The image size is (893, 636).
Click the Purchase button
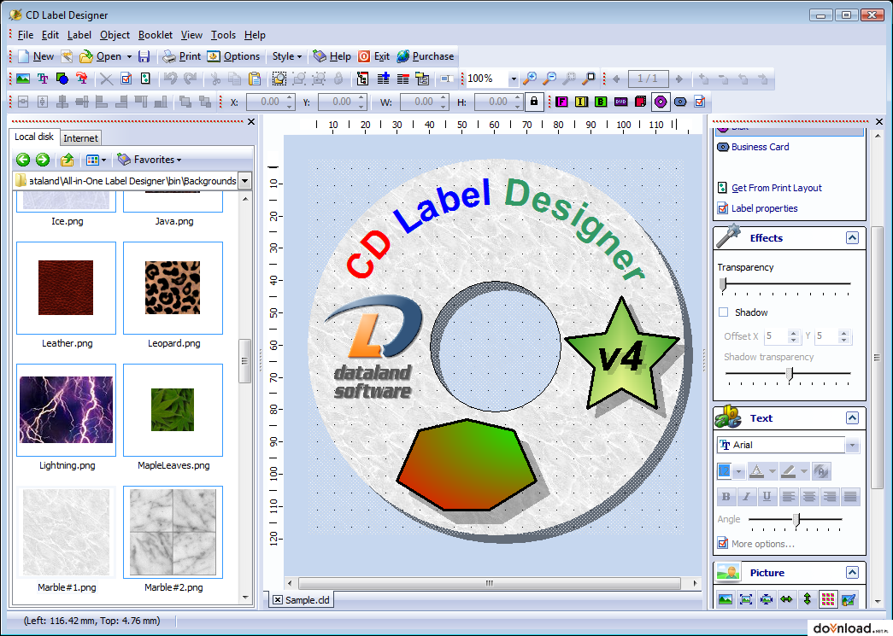point(426,56)
